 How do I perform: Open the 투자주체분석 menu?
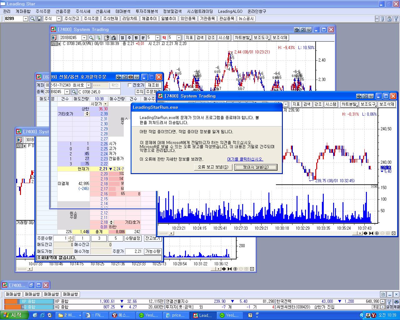pos(147,11)
